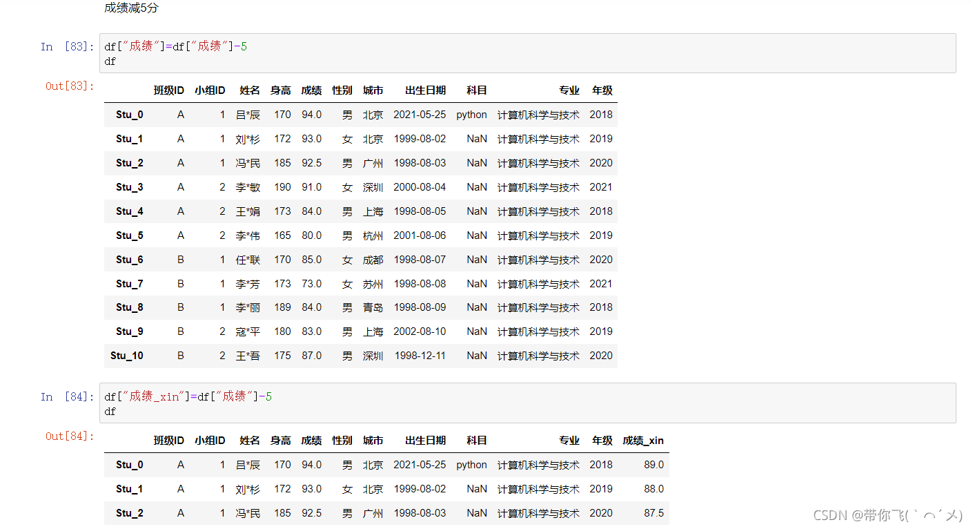This screenshot has height=529, width=973.
Task: Click the city cell 苏州
Action: tap(373, 284)
